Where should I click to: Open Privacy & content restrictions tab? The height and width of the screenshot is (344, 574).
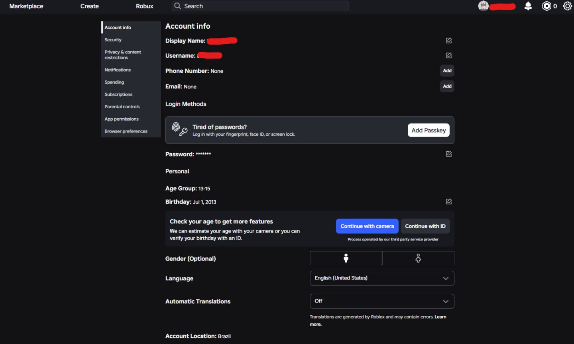click(x=131, y=55)
